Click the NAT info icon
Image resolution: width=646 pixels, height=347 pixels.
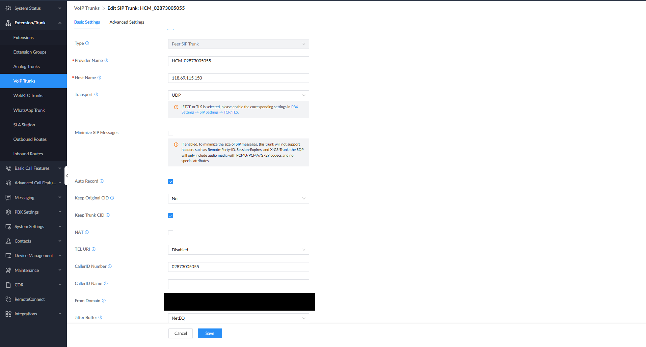[x=87, y=232]
